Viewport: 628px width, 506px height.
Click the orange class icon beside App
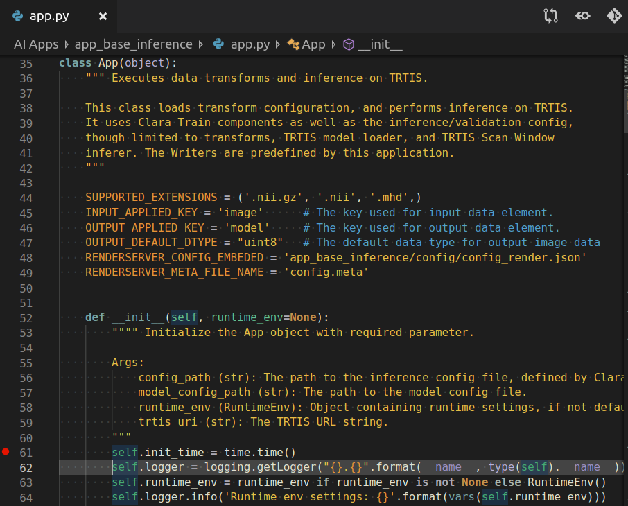click(293, 44)
